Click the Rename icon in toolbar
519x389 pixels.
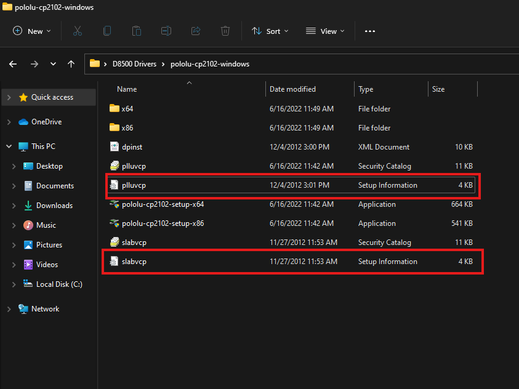[x=166, y=31]
